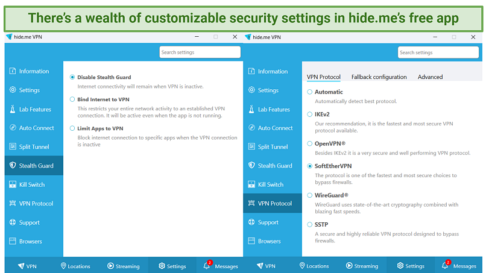Open Settings in left window bottom bar

(x=172, y=266)
